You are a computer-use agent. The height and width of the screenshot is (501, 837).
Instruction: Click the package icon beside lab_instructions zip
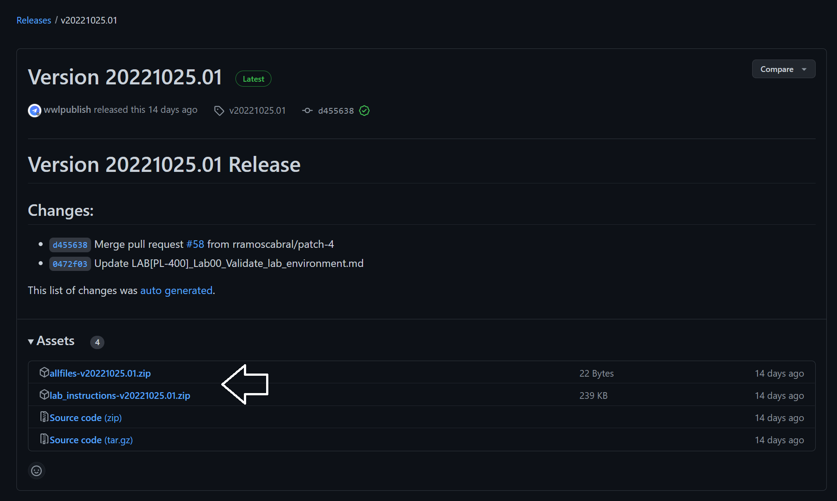44,394
